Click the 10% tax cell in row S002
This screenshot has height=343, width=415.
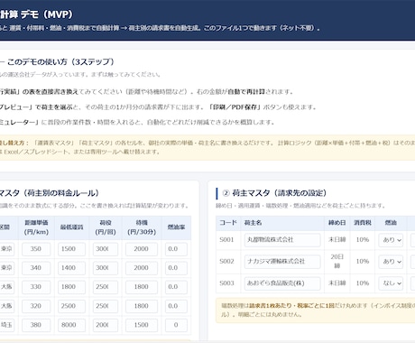[363, 262]
